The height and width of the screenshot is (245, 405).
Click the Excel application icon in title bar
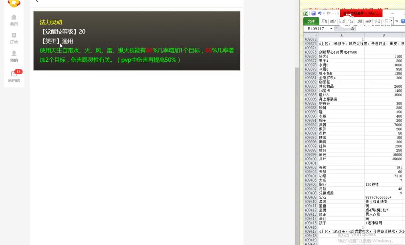pos(306,13)
